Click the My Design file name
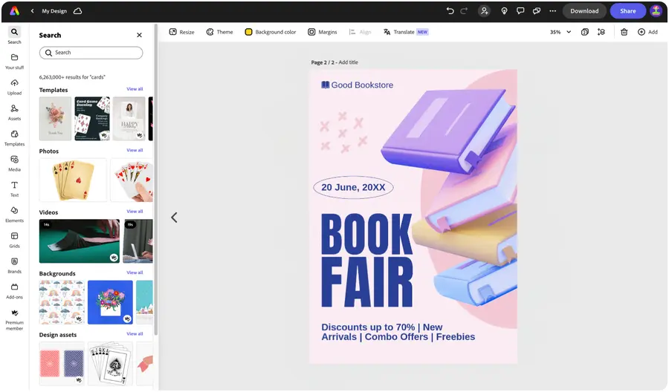The height and width of the screenshot is (392, 669). 54,11
